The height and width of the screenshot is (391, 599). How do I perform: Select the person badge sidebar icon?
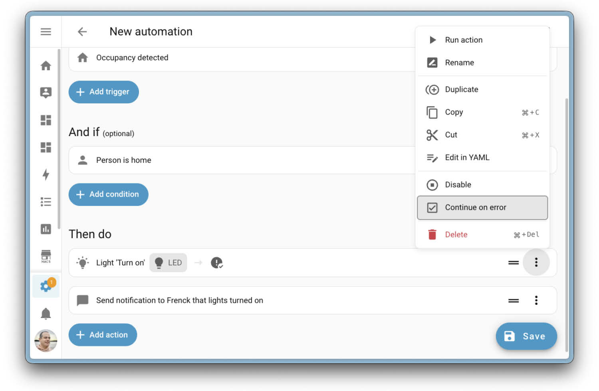click(x=46, y=92)
